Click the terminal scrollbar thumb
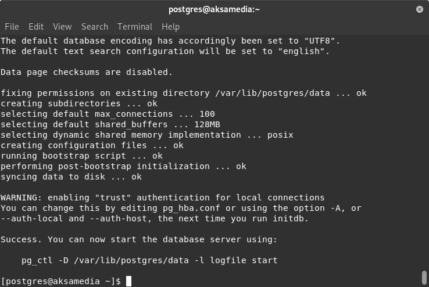Screen dimensions: 429x287 tap(424, 278)
